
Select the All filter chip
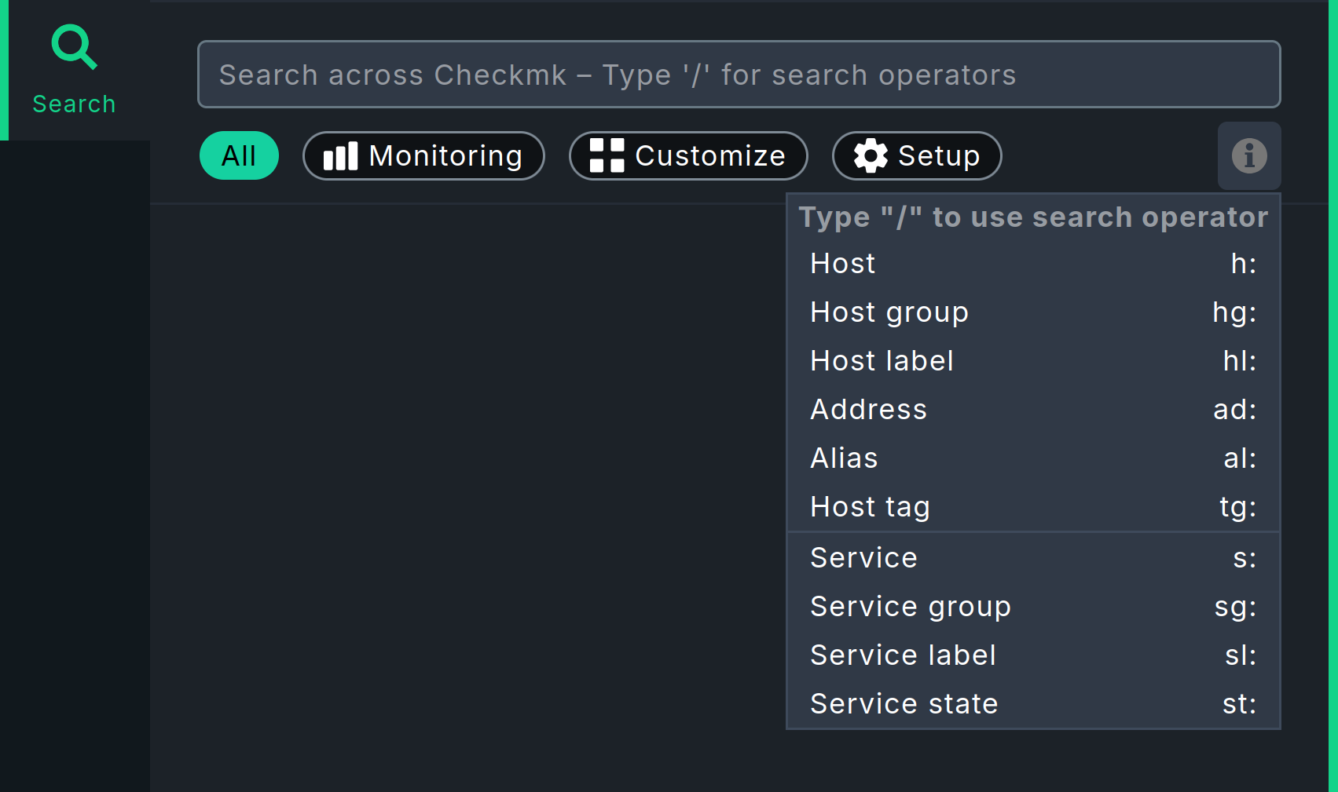coord(239,155)
